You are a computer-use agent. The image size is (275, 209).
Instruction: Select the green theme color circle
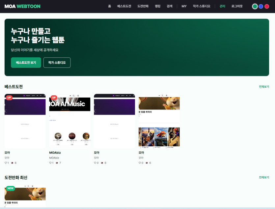click(255, 6)
